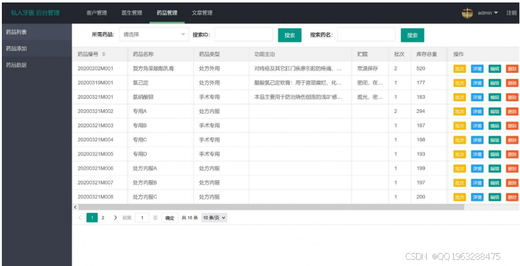Click 详情 button for 专用C row

click(x=477, y=140)
